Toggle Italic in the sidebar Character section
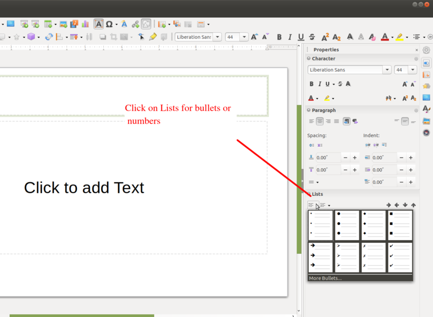Viewport: 433px width, 317px height. click(x=319, y=84)
